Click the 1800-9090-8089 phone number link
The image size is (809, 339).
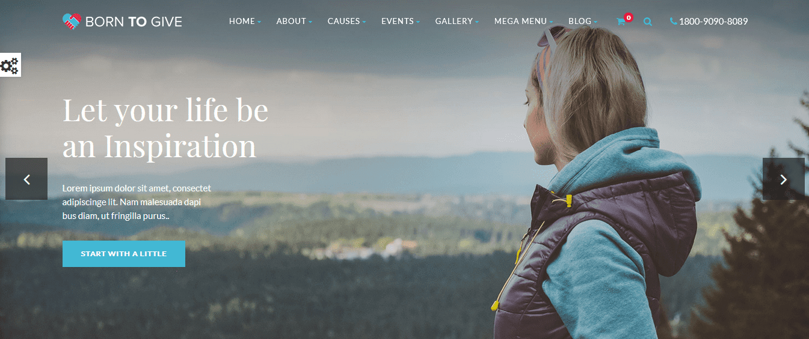(x=713, y=22)
